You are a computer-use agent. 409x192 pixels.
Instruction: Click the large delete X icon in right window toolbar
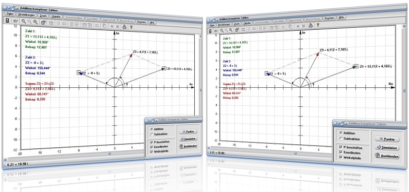303,26
